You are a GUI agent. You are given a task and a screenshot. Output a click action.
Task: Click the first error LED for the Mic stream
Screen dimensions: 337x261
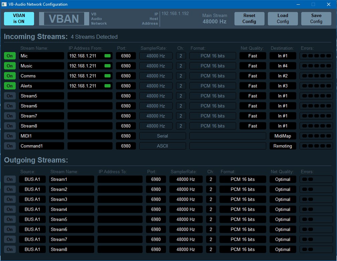305,56
